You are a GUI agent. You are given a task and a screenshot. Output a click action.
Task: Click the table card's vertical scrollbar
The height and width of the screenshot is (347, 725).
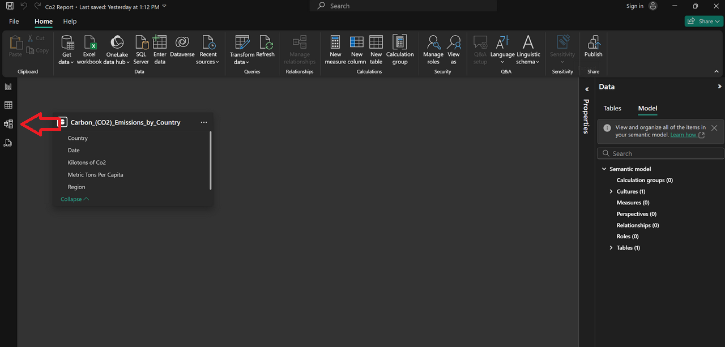pos(211,161)
